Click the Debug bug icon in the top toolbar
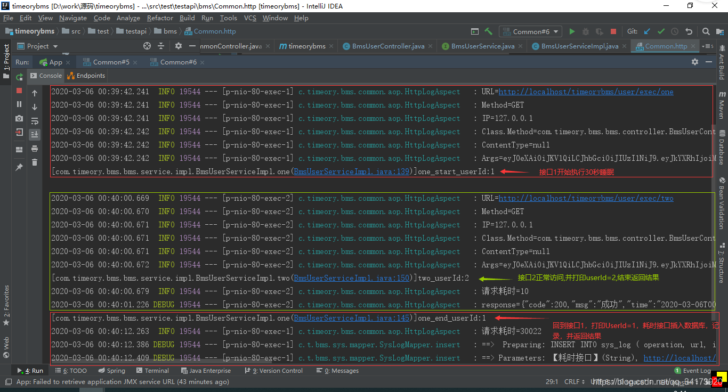 [586, 31]
